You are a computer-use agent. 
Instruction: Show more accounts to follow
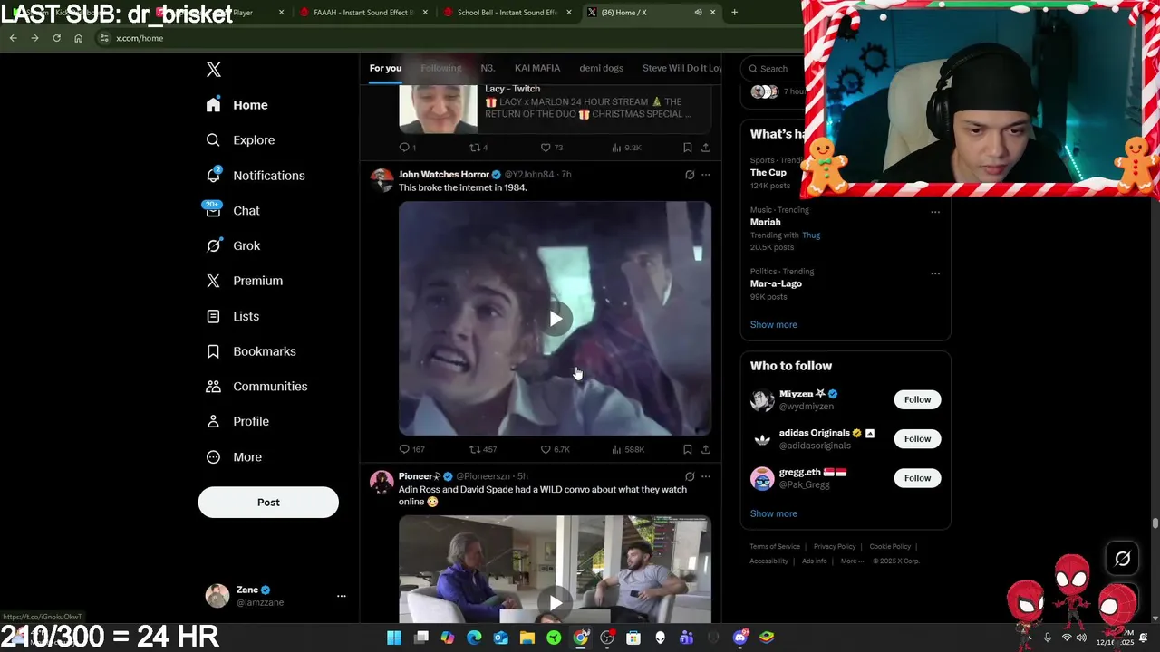774,513
